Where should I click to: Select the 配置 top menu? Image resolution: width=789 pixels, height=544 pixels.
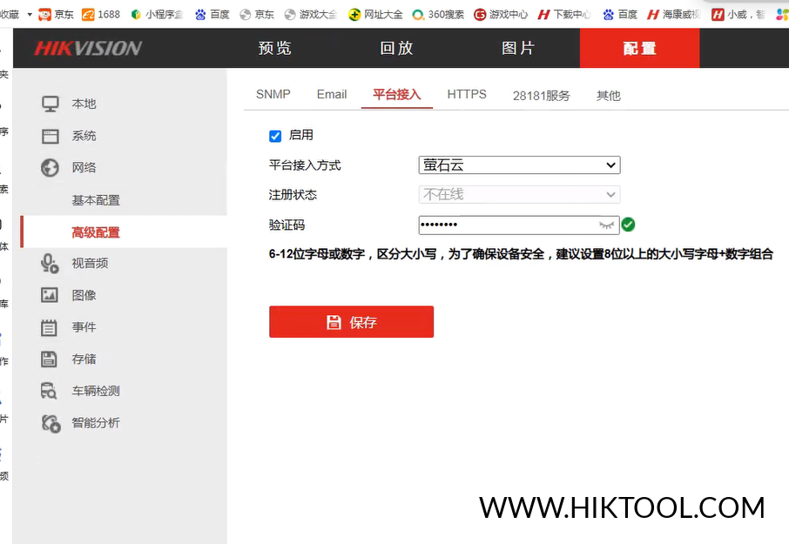[x=639, y=48]
